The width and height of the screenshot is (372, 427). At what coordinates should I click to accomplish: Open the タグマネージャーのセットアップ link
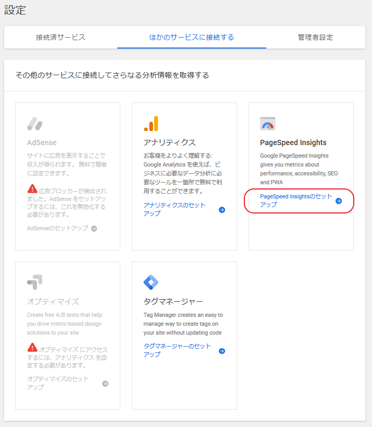point(177,350)
